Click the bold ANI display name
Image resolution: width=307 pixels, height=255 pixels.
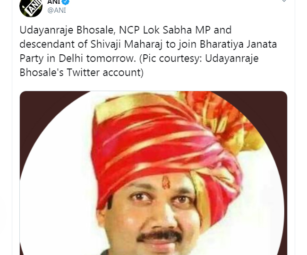click(x=53, y=2)
